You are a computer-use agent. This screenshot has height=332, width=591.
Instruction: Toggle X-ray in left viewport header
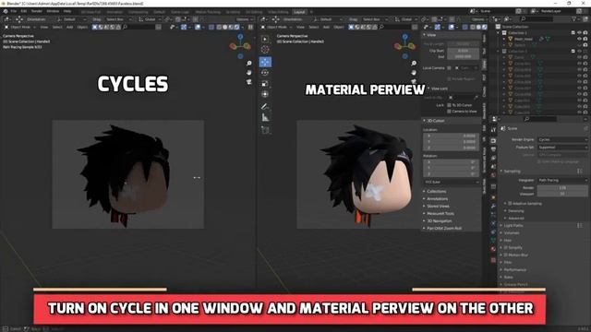(211, 27)
